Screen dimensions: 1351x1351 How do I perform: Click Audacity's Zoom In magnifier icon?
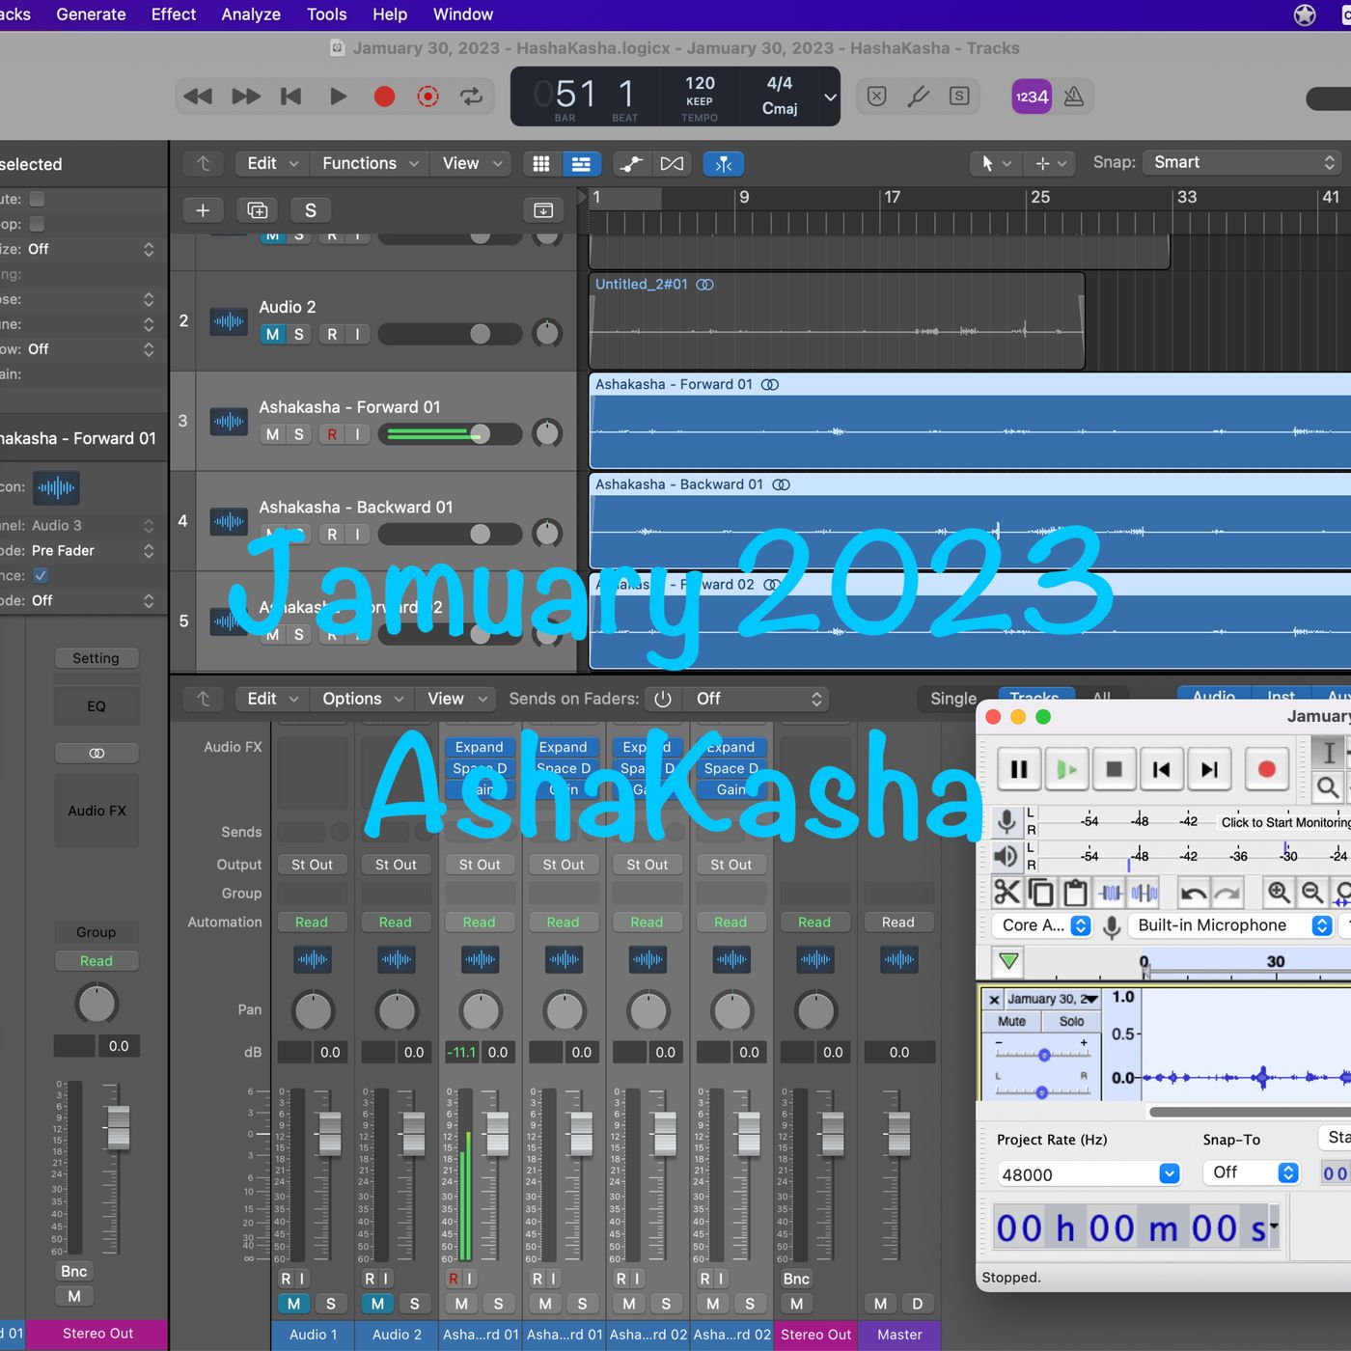pos(1280,893)
